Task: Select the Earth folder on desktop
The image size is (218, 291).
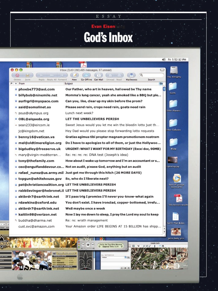Action: point(173,87)
